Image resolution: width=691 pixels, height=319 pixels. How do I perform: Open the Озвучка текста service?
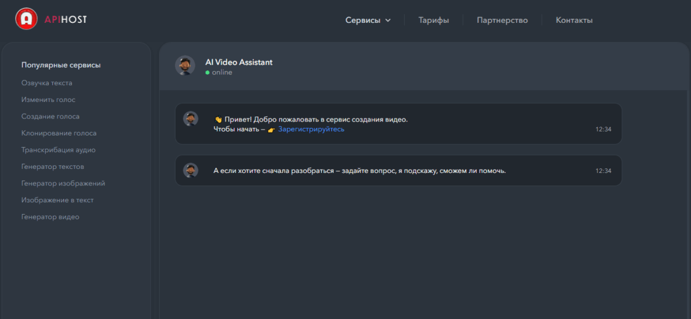pyautogui.click(x=47, y=83)
